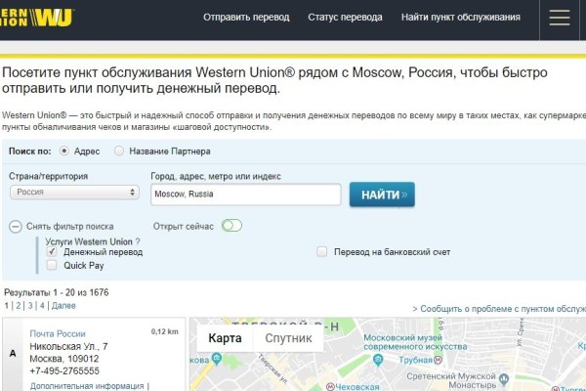Switch map to Спутник view
The width and height of the screenshot is (586, 391).
[x=288, y=339]
